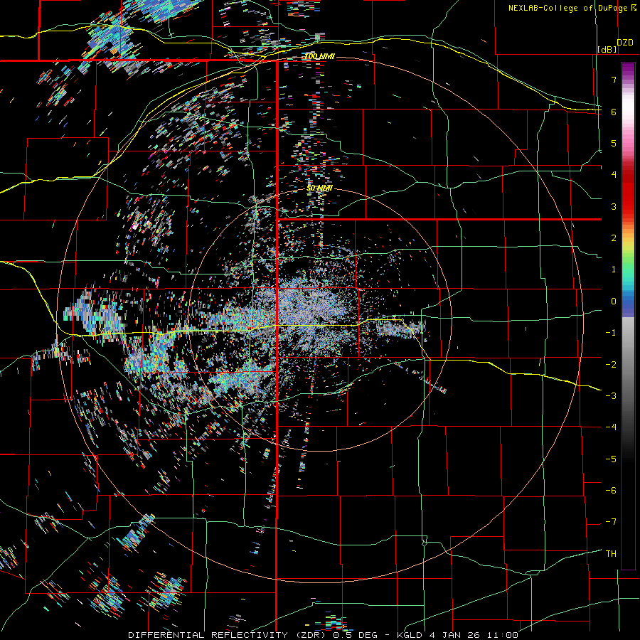The height and width of the screenshot is (640, 640).
Task: Click the 4 JAN 26 date text
Action: tap(454, 635)
